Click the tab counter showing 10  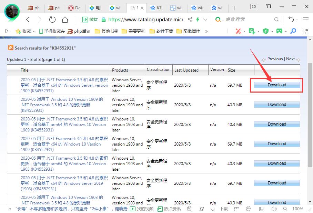(x=253, y=7)
